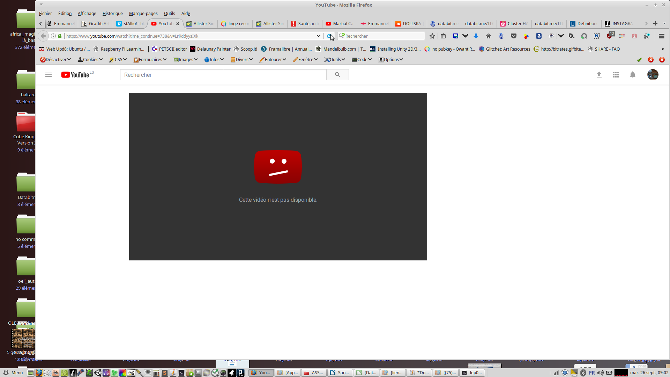Screen dimensions: 670x377
Task: Click the volume icon in system tray
Action: [600, 373]
